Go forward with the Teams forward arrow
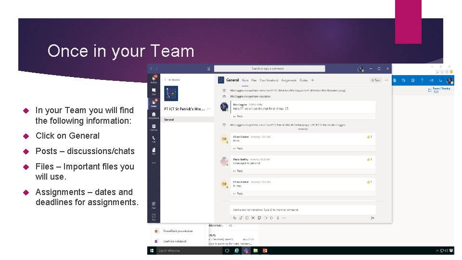462x260 pixels. (156, 69)
